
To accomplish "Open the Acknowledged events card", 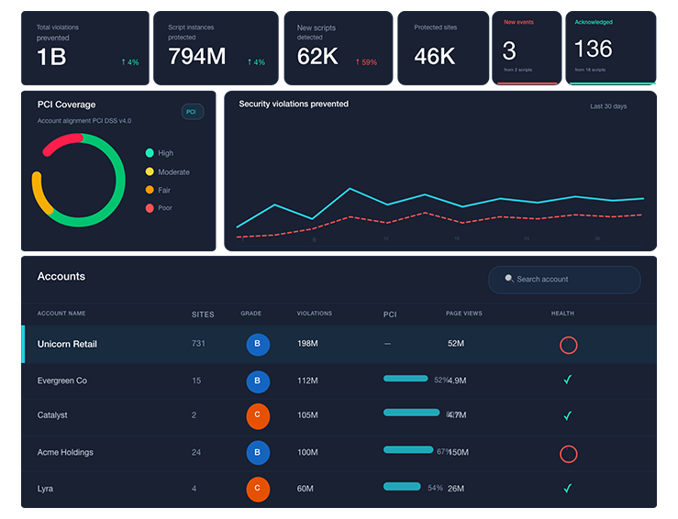I will 610,48.
